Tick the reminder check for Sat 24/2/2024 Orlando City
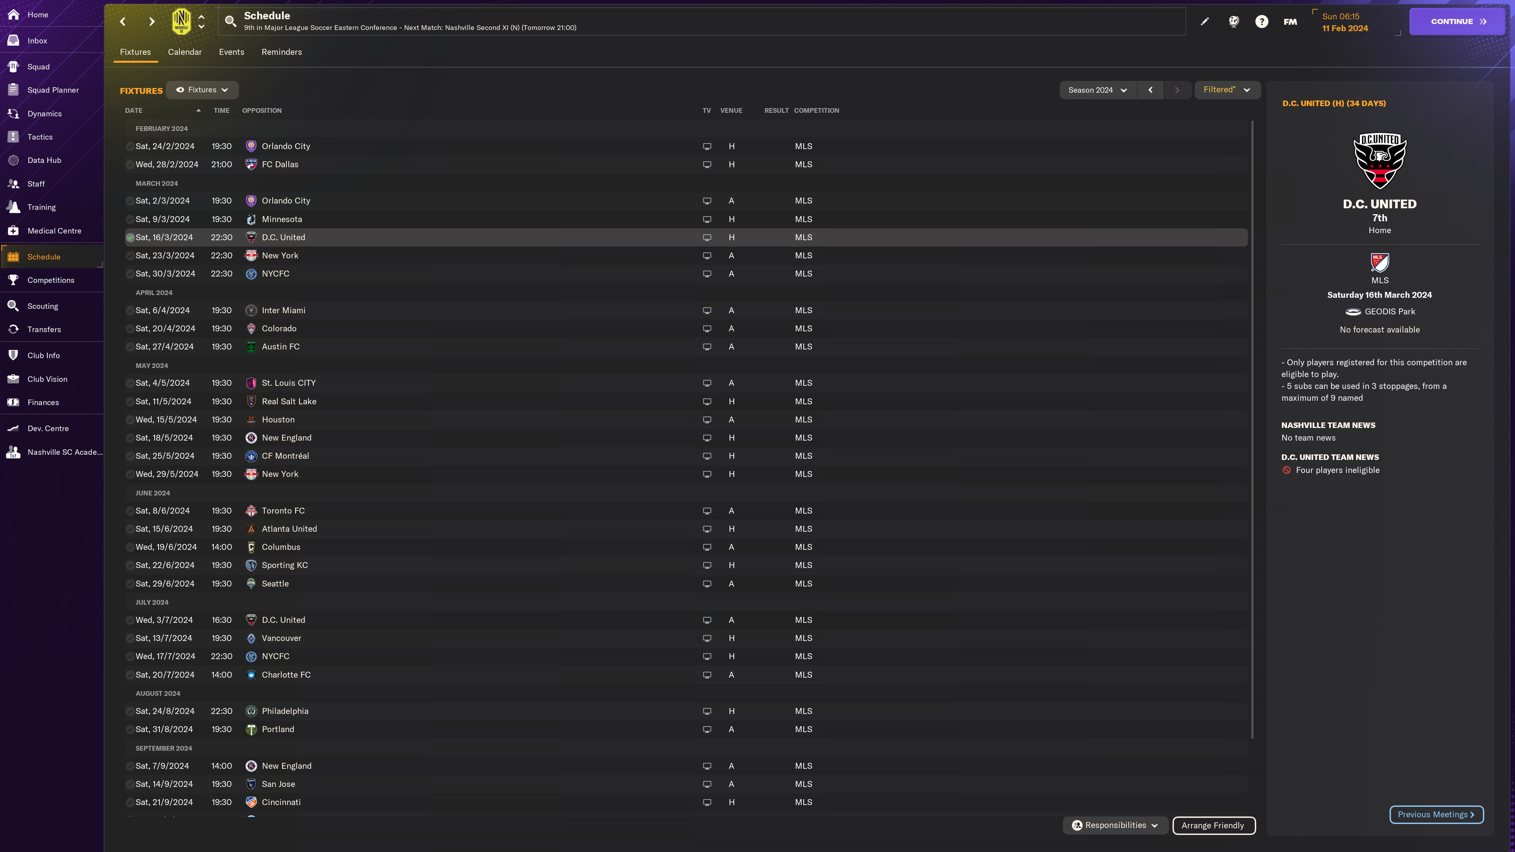1515x852 pixels. point(130,146)
